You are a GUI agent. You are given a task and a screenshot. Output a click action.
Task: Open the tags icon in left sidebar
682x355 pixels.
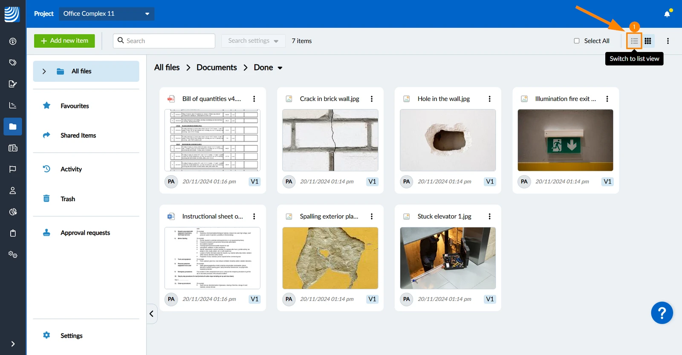coord(13,63)
